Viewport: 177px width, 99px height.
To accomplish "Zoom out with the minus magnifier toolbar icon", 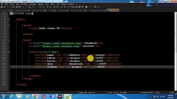I will pyautogui.click(x=50, y=7).
